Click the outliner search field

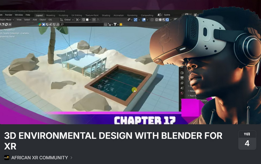82,25
